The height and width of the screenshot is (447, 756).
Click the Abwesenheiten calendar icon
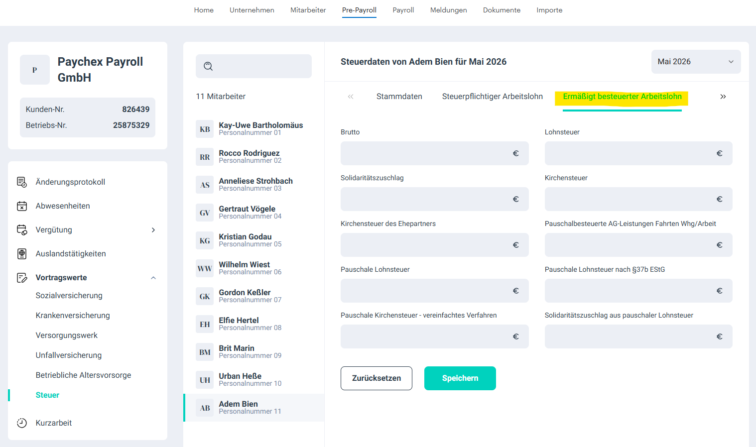tap(22, 206)
